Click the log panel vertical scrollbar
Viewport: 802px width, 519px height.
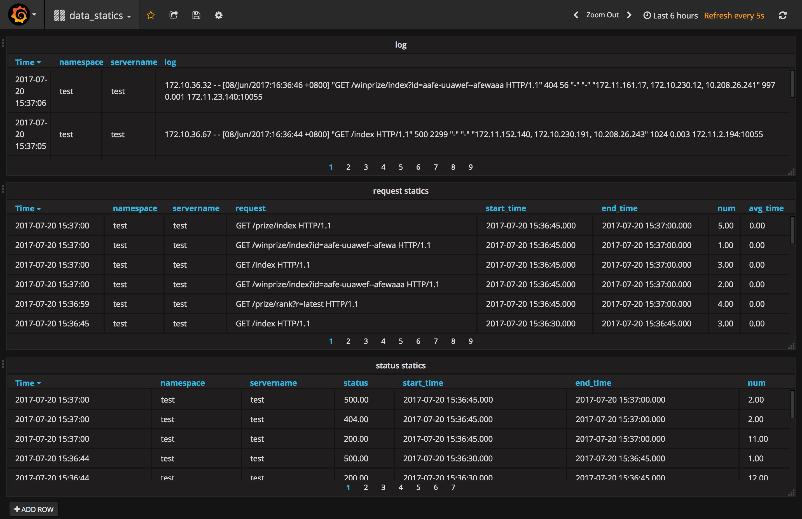pyautogui.click(x=792, y=84)
